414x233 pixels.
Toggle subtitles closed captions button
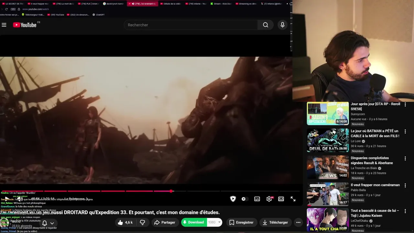[x=257, y=199]
